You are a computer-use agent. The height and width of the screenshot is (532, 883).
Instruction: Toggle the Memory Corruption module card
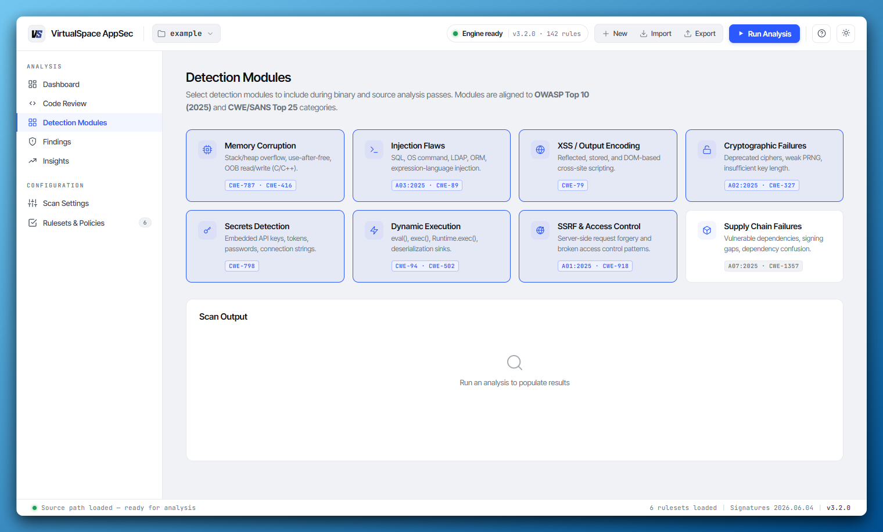pyautogui.click(x=265, y=165)
